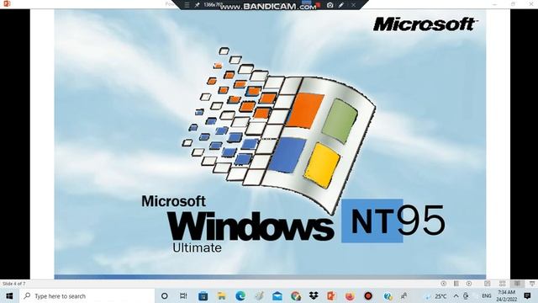Screen dimensions: 538x303
Task: Open the notification Action Center icon
Action: click(x=528, y=295)
